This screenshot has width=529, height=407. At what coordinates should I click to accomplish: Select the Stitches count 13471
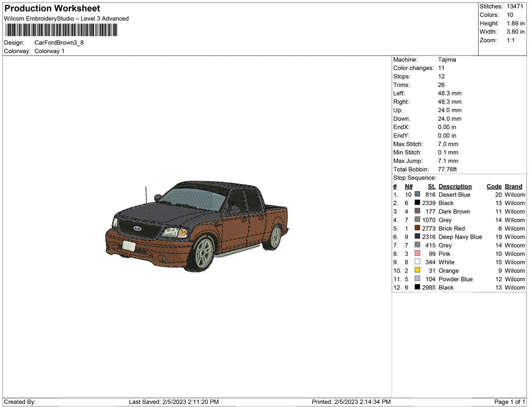pyautogui.click(x=515, y=6)
